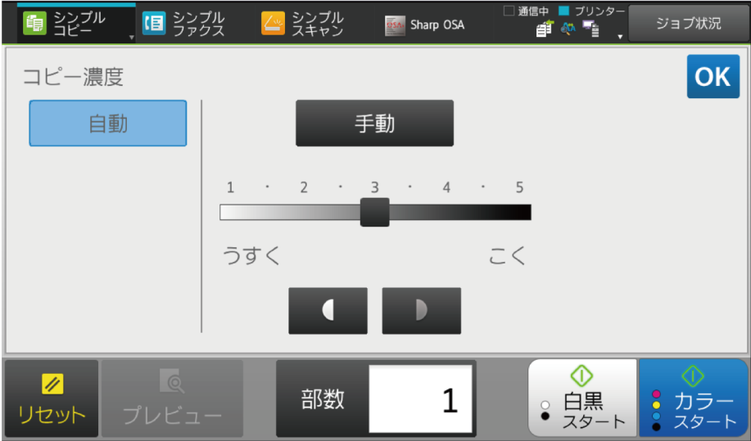
Task: Click density scale number 4
Action: pos(446,187)
